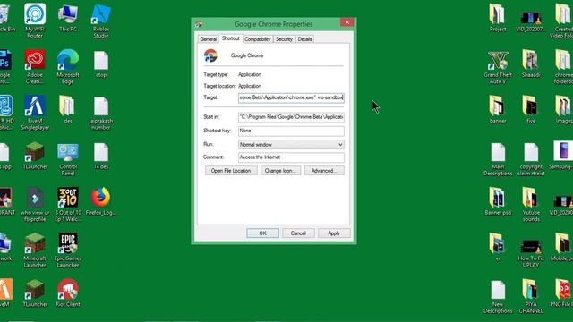Switch to the Details tab

point(304,39)
